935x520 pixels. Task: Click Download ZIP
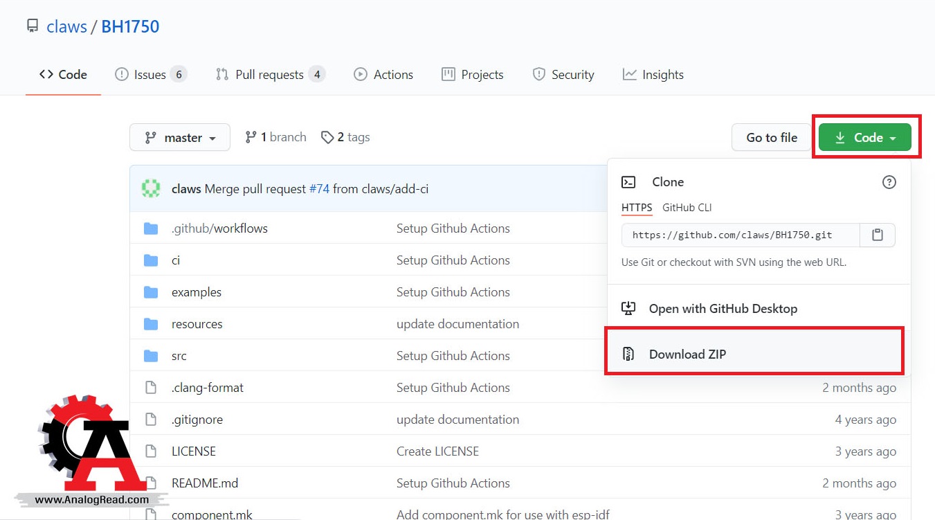click(758, 355)
